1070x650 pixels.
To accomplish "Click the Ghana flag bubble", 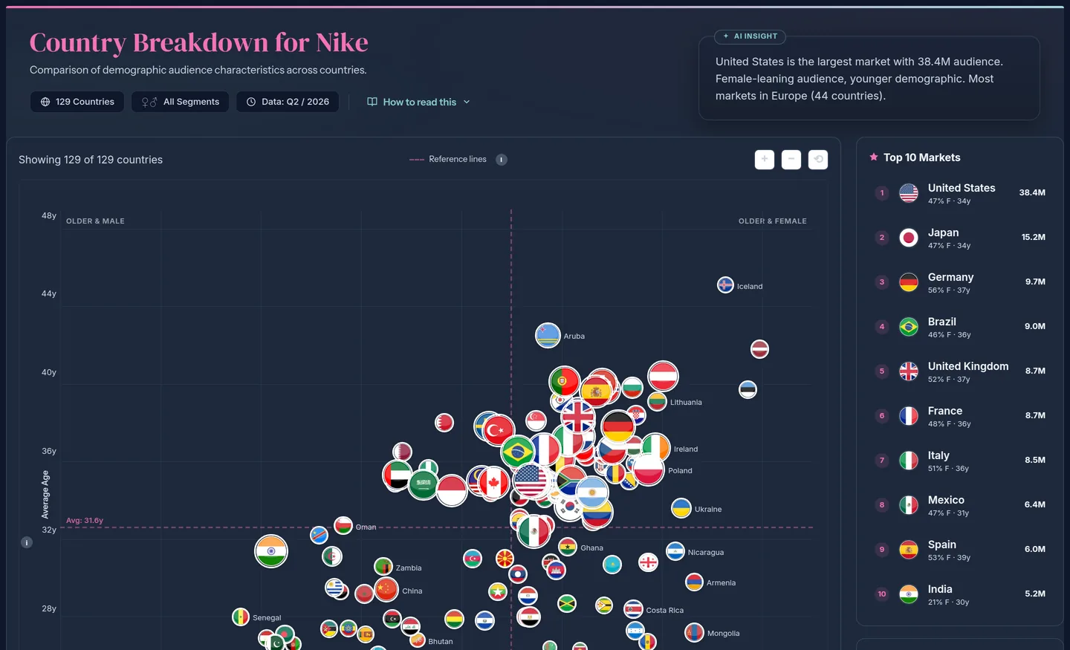I will (x=568, y=547).
